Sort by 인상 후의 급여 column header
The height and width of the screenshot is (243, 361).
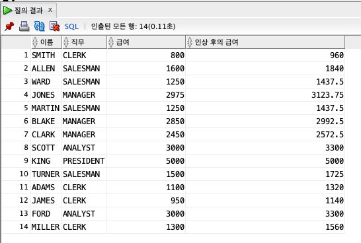point(265,42)
